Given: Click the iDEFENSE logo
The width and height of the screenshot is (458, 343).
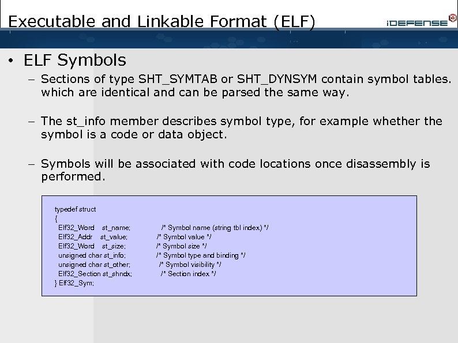Looking at the screenshot, I should tap(421, 21).
